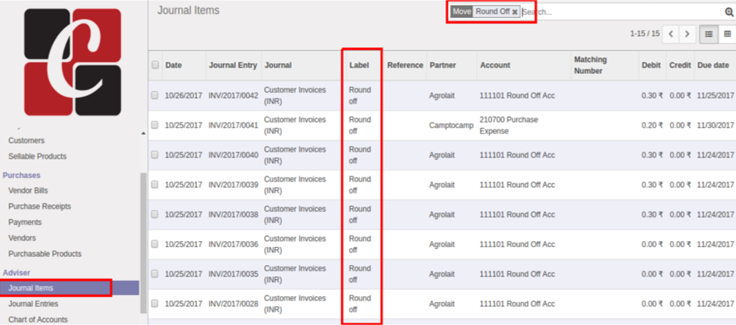Go to next page of records
736x325 pixels.
687,34
